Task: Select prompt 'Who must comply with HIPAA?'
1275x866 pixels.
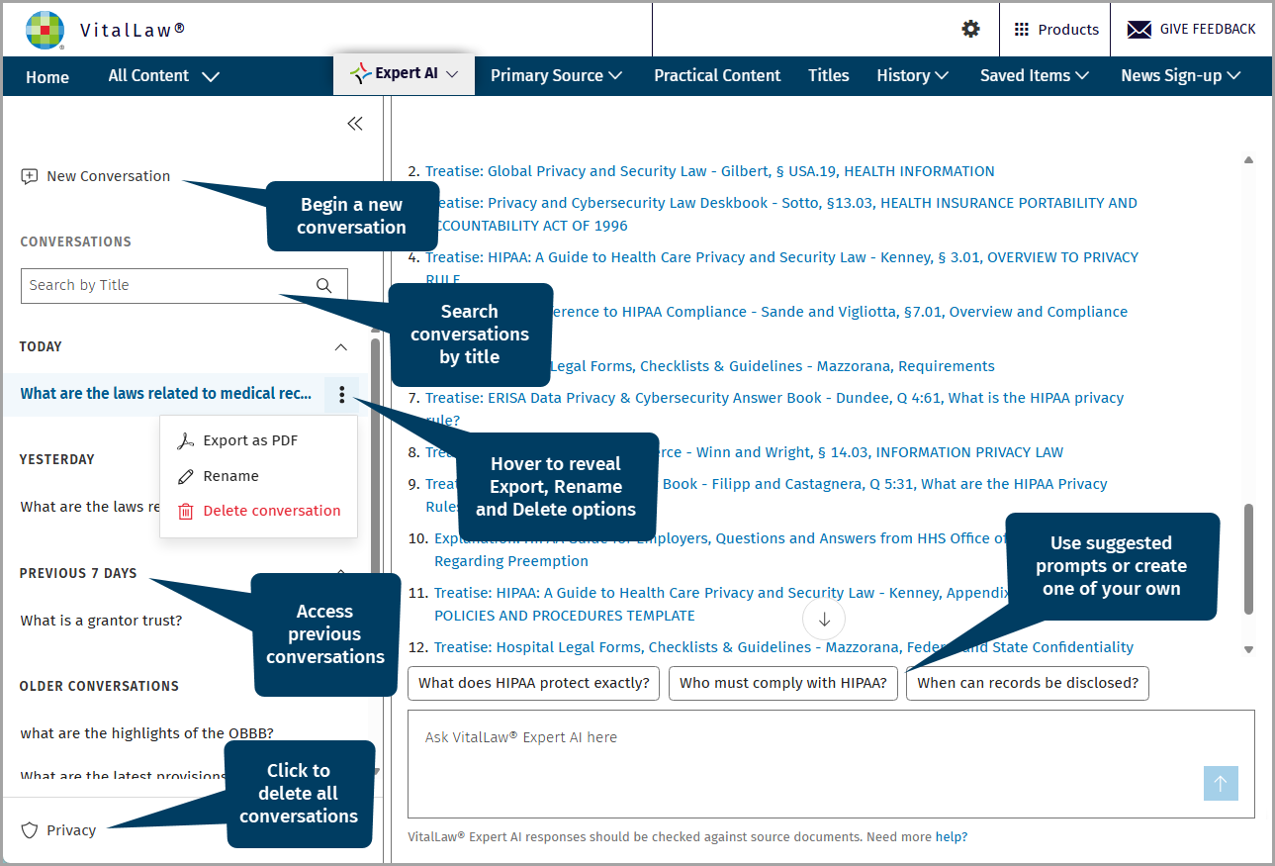Action: [x=782, y=683]
